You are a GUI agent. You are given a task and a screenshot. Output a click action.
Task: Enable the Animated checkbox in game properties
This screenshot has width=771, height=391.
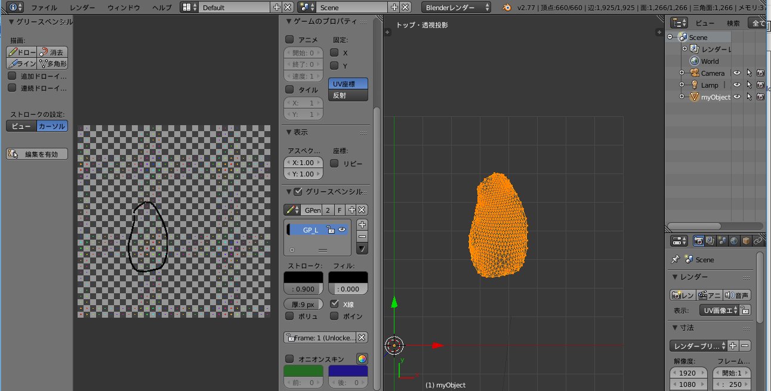click(x=289, y=39)
